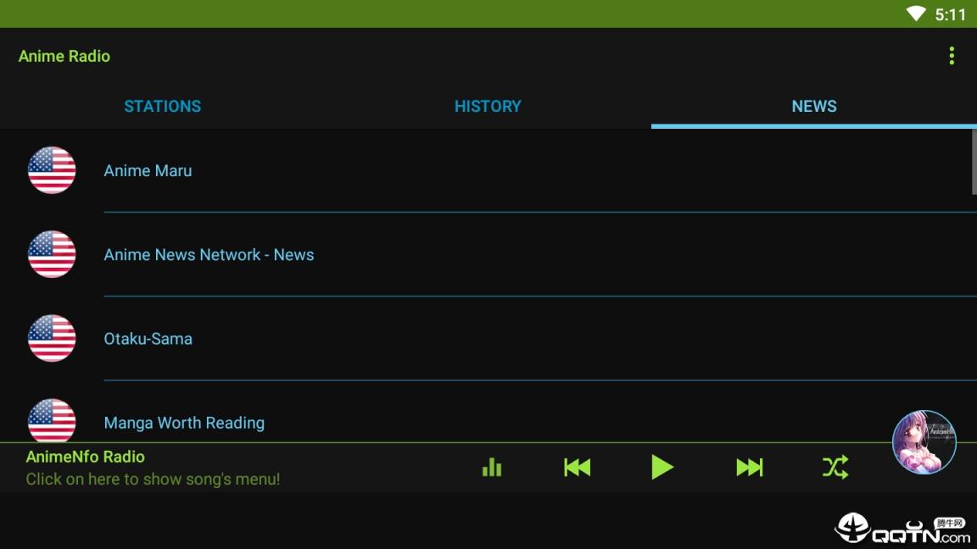Click the news list scrollbar
977x549 pixels.
pyautogui.click(x=974, y=163)
